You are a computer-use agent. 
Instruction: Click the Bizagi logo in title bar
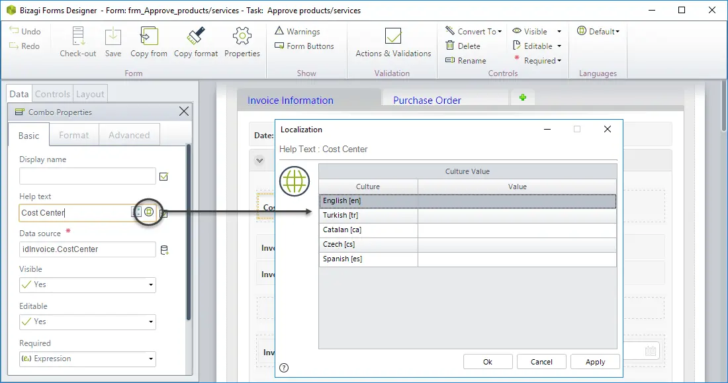11,10
